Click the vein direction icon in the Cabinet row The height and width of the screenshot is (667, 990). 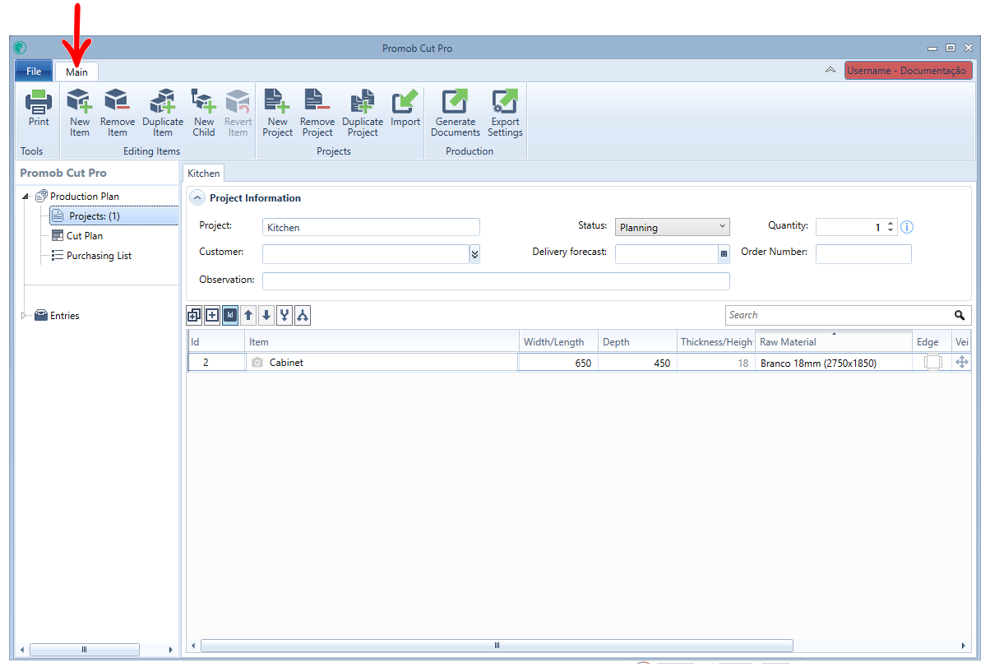coord(962,363)
